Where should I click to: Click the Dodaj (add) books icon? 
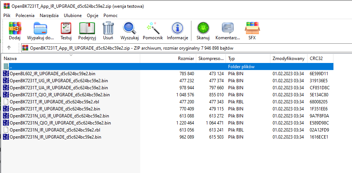(15, 28)
